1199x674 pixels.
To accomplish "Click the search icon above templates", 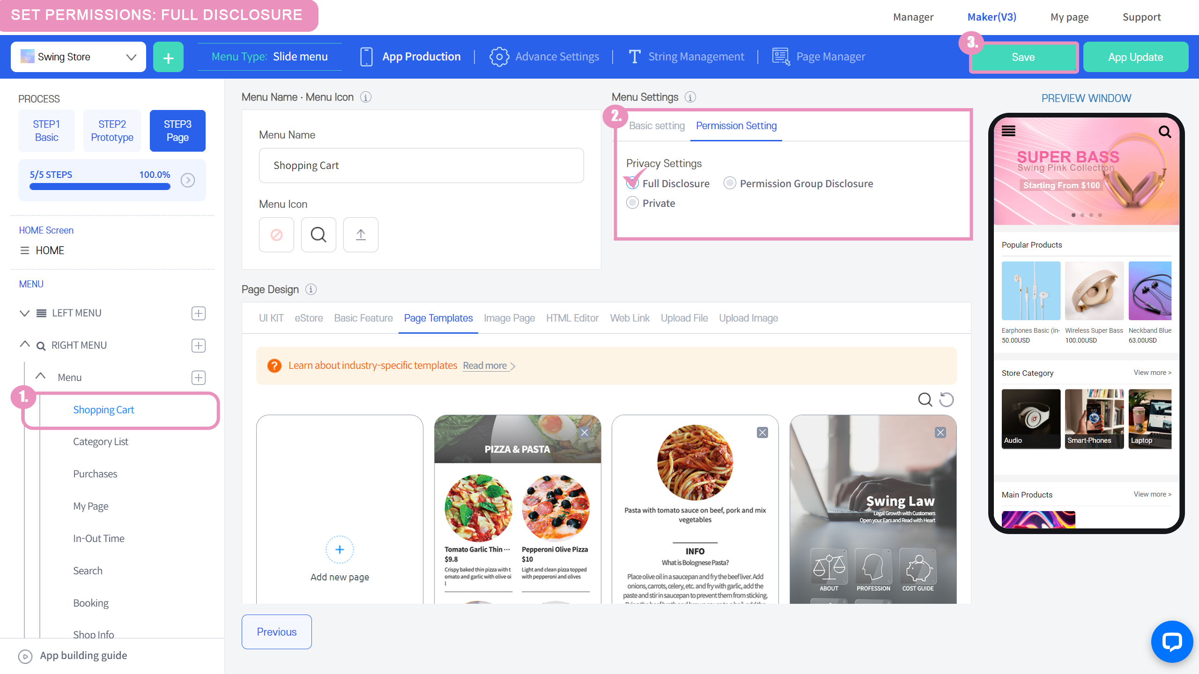I will [925, 400].
